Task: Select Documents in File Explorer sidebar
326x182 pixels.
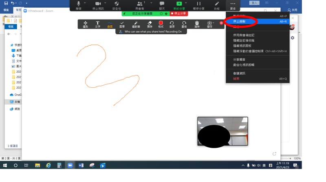Action: pos(16,61)
